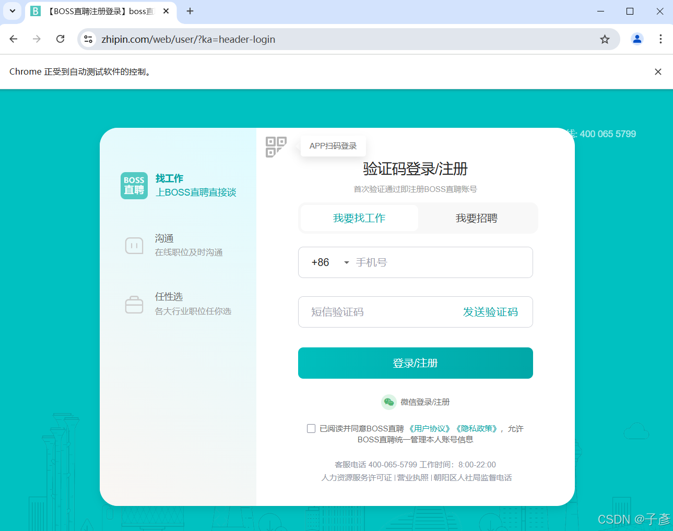The height and width of the screenshot is (531, 673).
Task: Select the 【BOSS直聘注册登录】 browser tab
Action: point(101,11)
